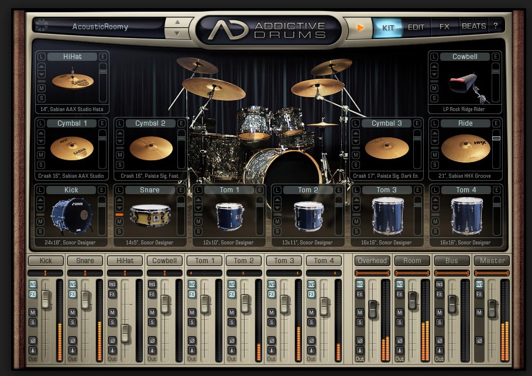Viewport: 532px width, 376px height.
Task: Select the Master mixer channel label
Action: [x=492, y=261]
